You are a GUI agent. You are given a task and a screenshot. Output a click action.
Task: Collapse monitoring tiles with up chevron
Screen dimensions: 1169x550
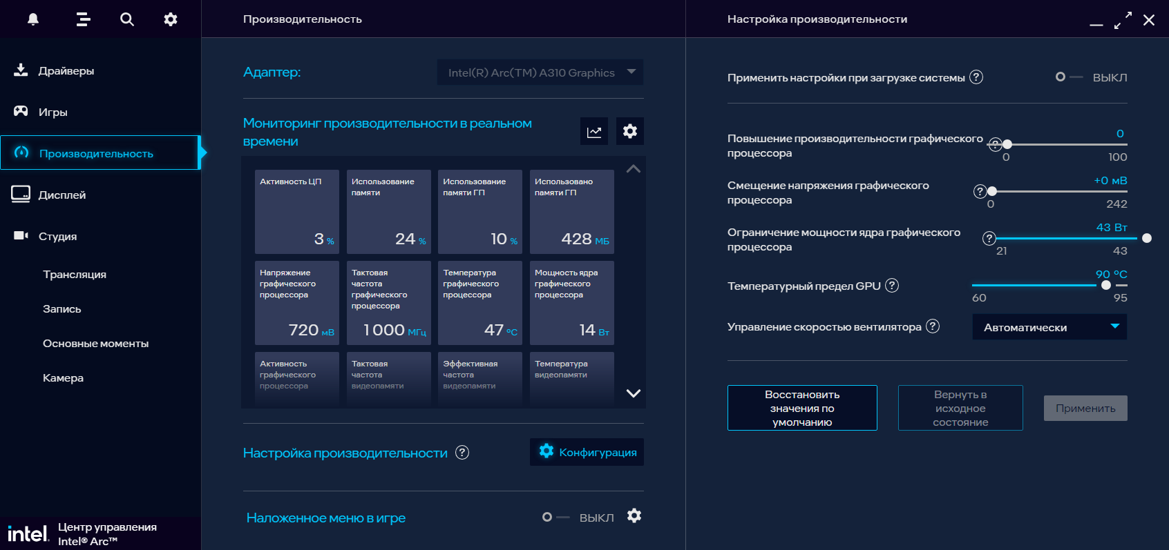pyautogui.click(x=633, y=169)
